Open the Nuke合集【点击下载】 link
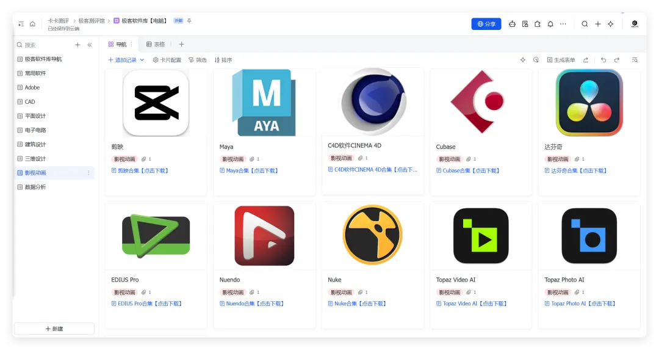This screenshot has height=350, width=659. click(357, 304)
